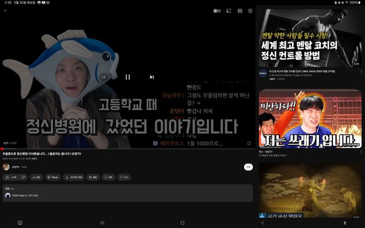This screenshot has height=228, width=365.
Task: Toggle the autoplay switch
Action: (217, 11)
